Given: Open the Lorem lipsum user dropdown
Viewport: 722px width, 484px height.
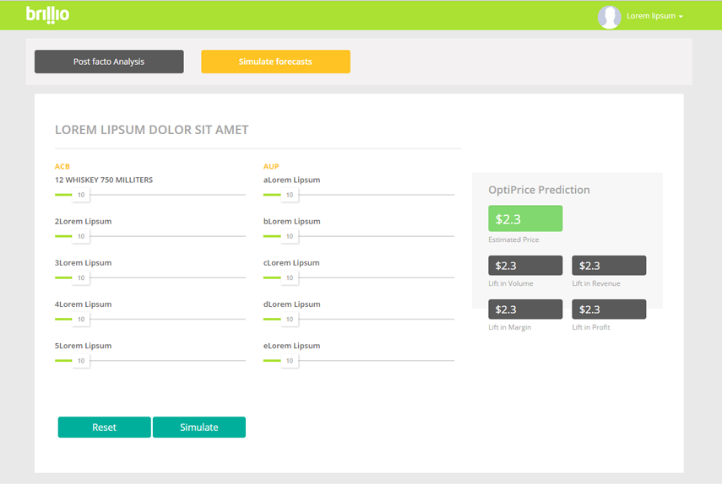Looking at the screenshot, I should coord(654,16).
